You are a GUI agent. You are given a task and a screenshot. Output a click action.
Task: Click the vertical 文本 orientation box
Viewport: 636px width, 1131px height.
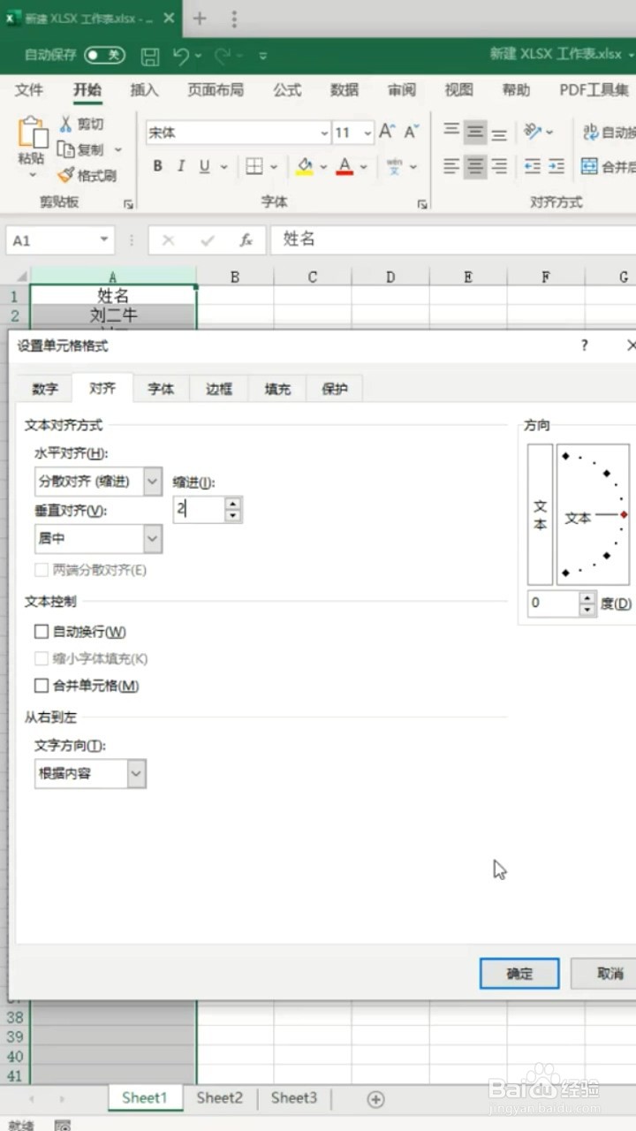540,515
